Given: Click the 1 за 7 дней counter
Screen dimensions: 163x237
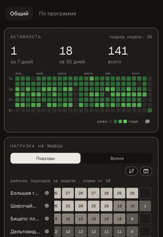Looking at the screenshot, I should pos(22,55).
